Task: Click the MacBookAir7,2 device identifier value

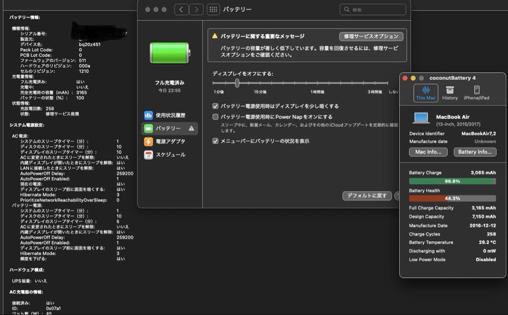Action: (x=478, y=134)
